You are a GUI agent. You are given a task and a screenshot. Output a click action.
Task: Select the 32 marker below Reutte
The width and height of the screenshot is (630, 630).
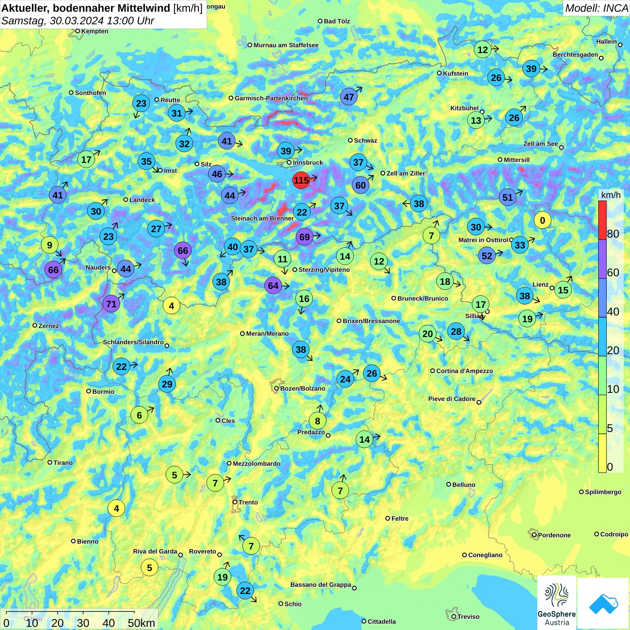coord(184,144)
